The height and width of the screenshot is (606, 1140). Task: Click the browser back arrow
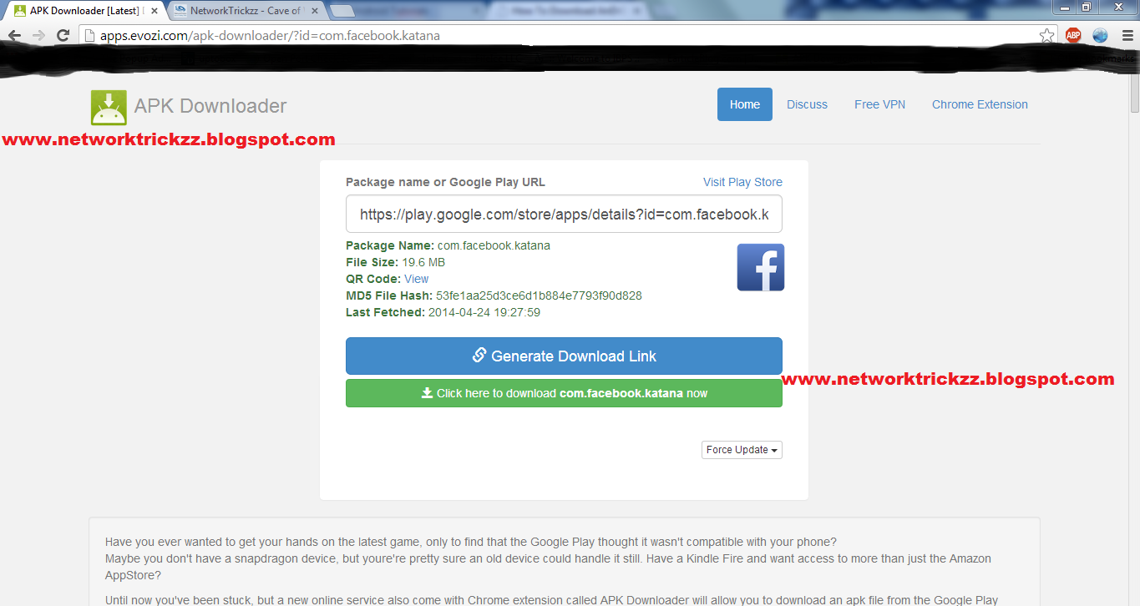coord(14,36)
